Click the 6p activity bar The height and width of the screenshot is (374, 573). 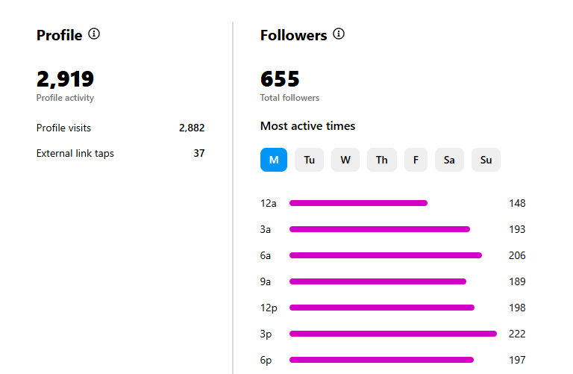[381, 360]
